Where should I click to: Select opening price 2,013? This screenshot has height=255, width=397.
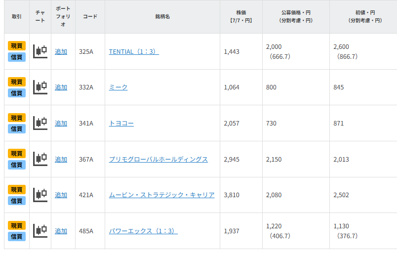(341, 160)
